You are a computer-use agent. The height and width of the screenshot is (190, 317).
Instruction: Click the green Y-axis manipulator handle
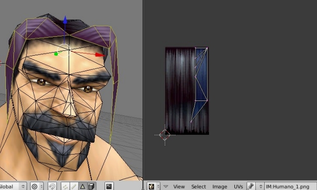56,54
